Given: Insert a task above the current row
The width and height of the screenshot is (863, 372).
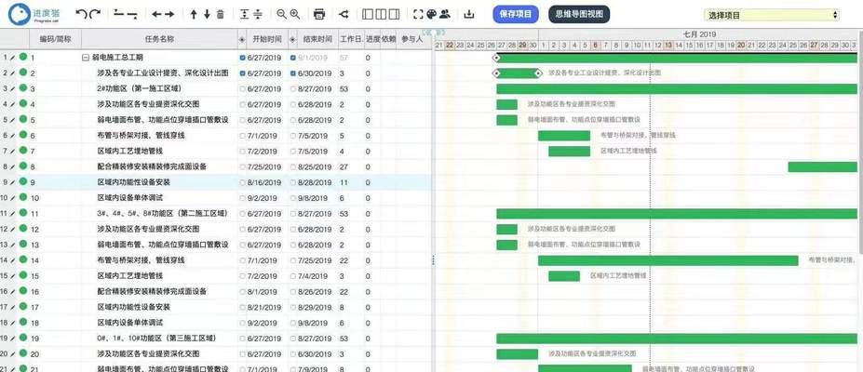Looking at the screenshot, I should pos(119,14).
